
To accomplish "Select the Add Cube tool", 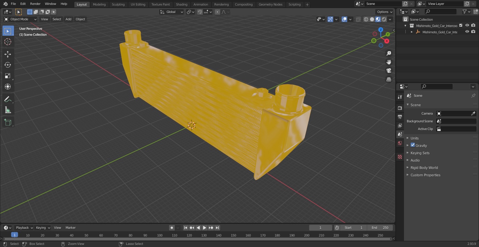I will pos(8,122).
